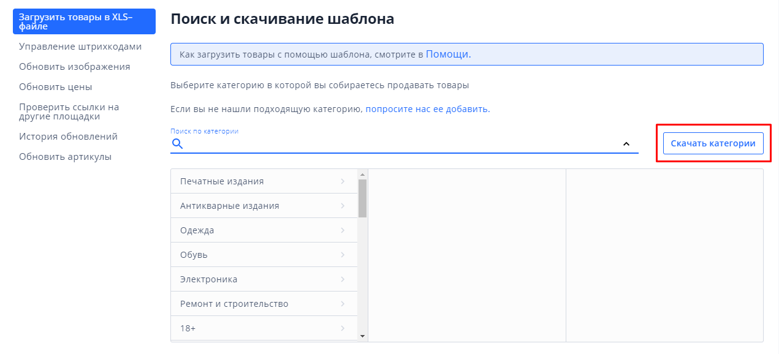Open Обновить артикулы menu item

click(x=65, y=157)
